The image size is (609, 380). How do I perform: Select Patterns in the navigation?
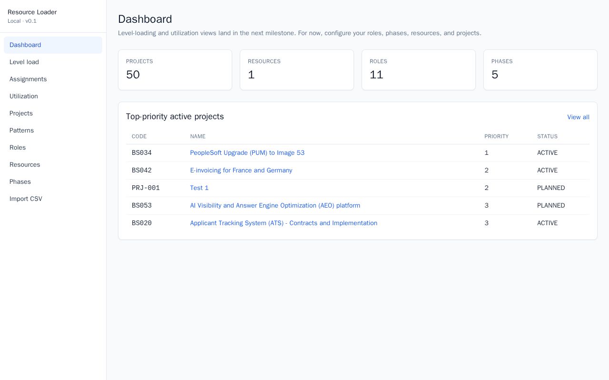coord(53,131)
